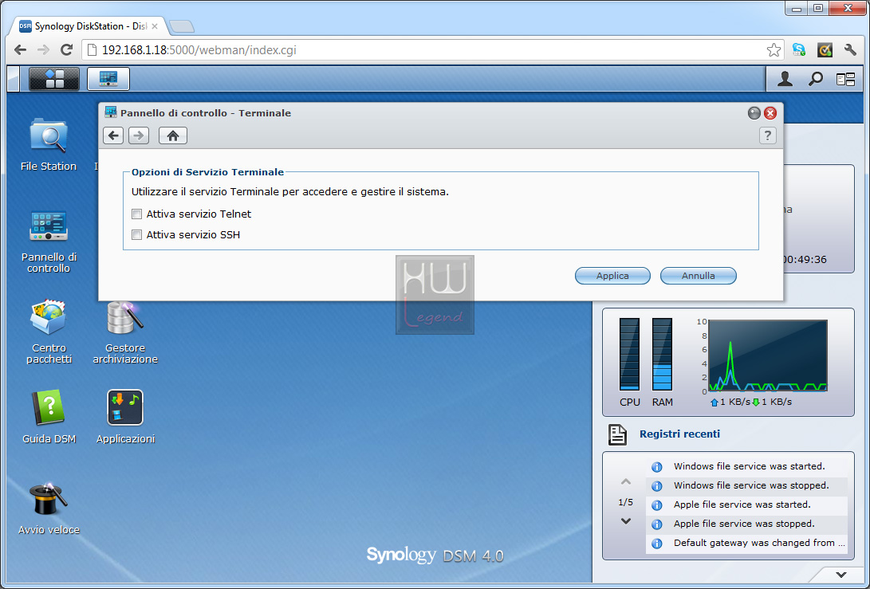Viewport: 870px width, 589px height.
Task: Open the Registri recenti link
Action: 679,434
